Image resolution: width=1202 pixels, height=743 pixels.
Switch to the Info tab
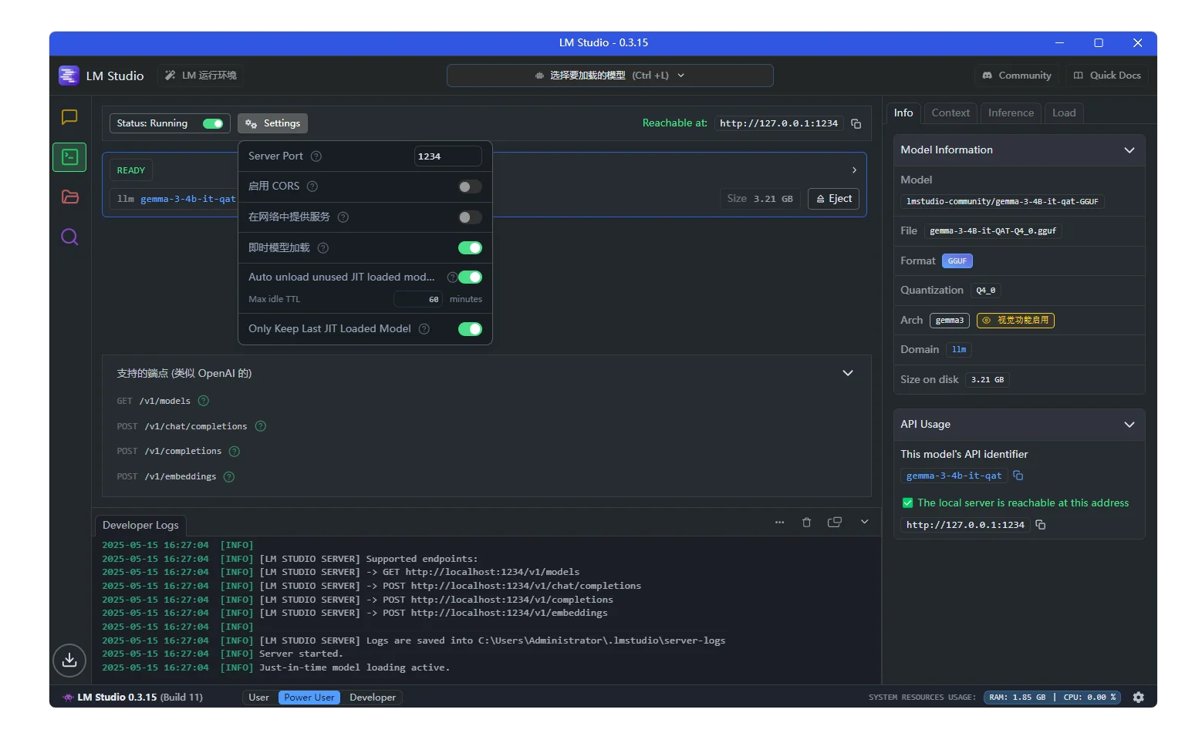[x=903, y=113]
